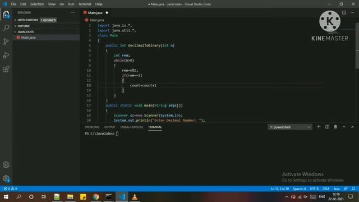Place cursor on the count=count+1 line

(143, 85)
